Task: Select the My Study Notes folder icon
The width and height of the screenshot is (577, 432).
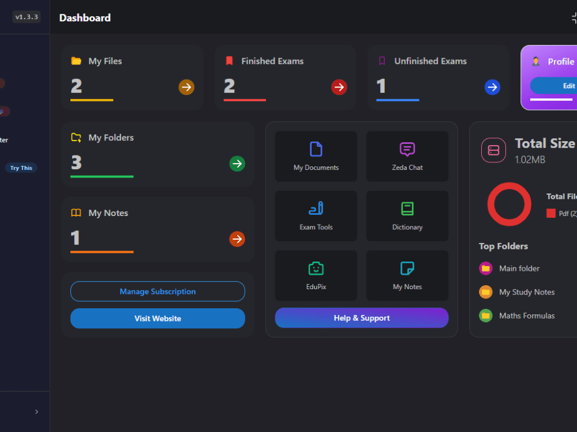Action: [486, 292]
